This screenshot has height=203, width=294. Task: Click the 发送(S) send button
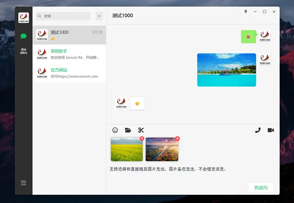click(x=261, y=188)
